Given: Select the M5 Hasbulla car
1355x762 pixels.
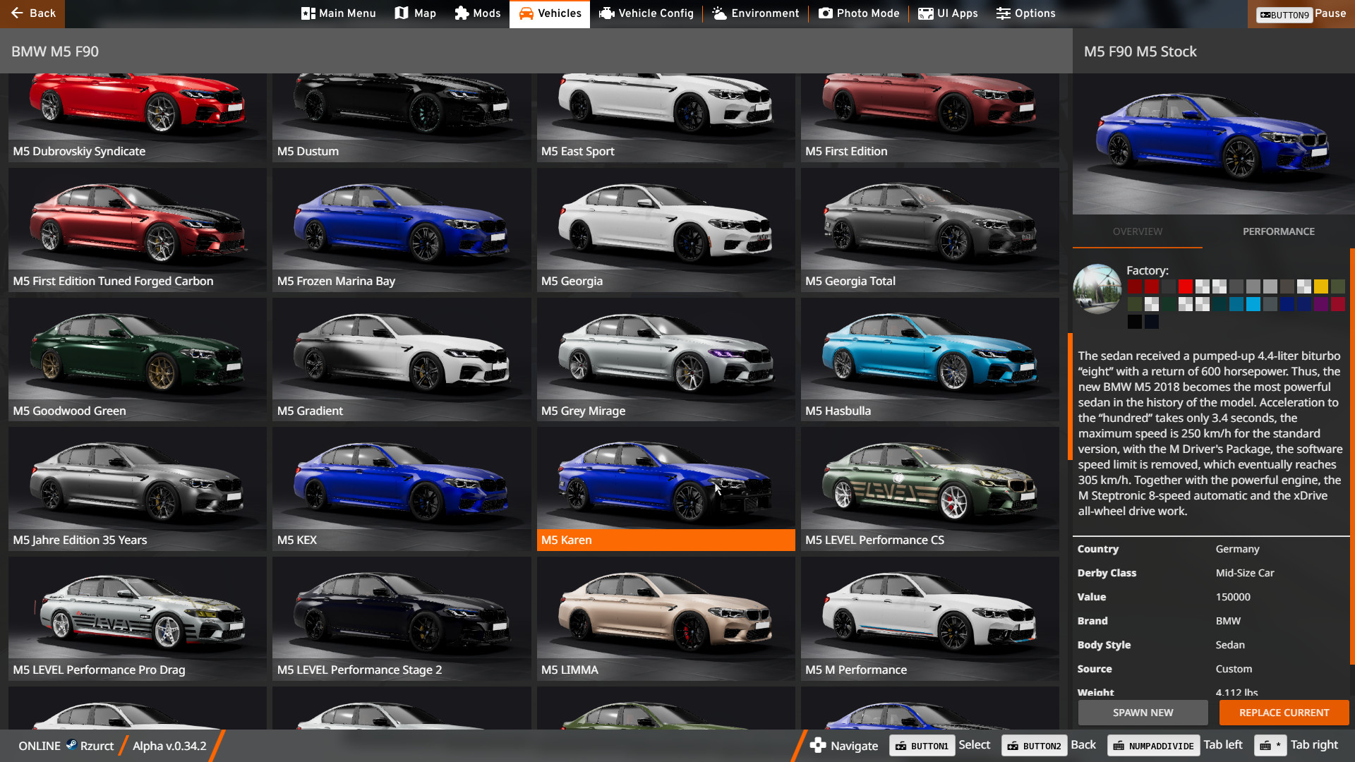Looking at the screenshot, I should (929, 360).
